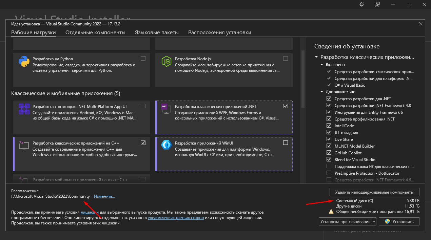
Task: Click Установка при скачивании button
Action: (x=345, y=221)
